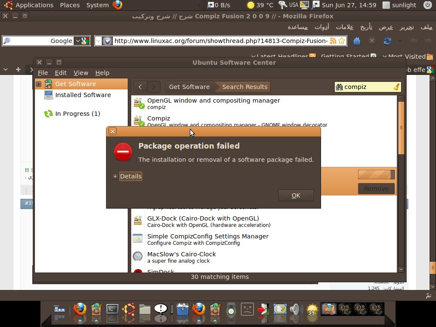Open the System menu in top panel
The image size is (436, 327).
[x=98, y=5]
